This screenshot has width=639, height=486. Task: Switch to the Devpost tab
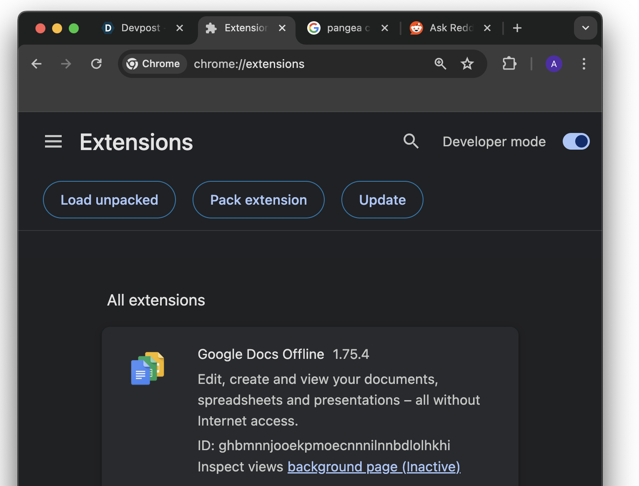pyautogui.click(x=141, y=28)
